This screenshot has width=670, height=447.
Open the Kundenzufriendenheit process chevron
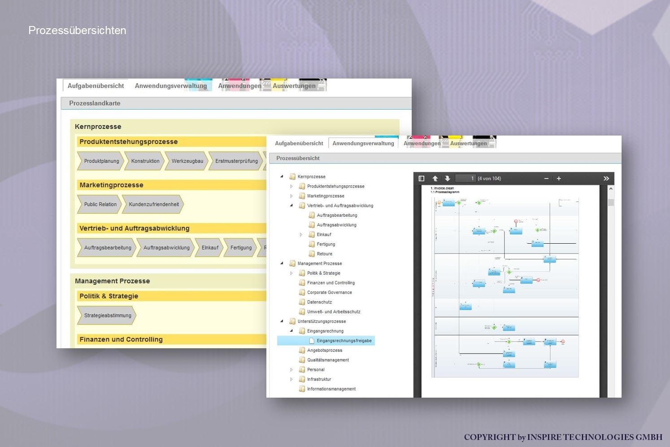pos(153,204)
